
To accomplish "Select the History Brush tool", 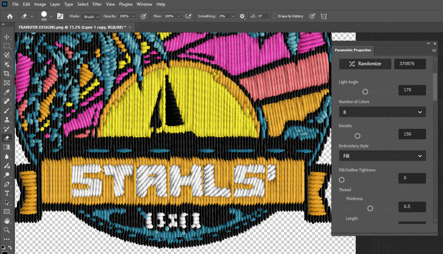I will [7, 129].
